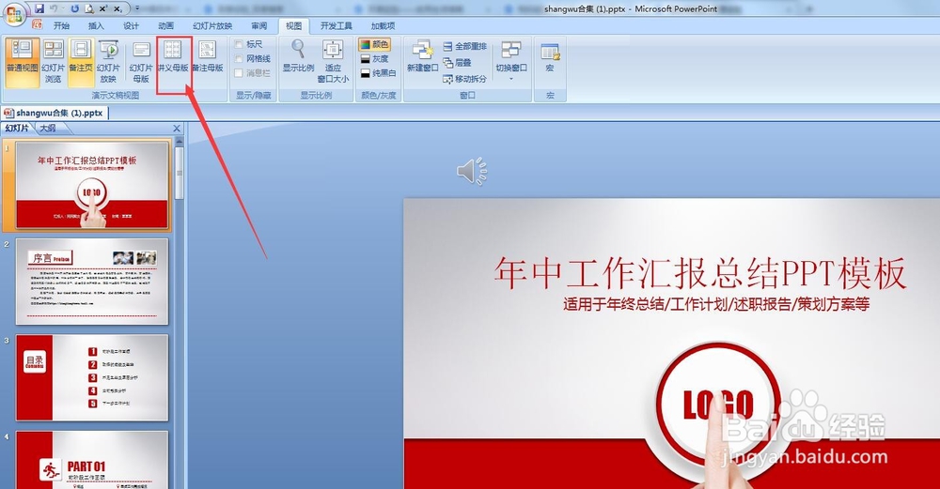The height and width of the screenshot is (489, 940).
Task: Select 灰度 (Grayscale) display mode
Action: pos(375,58)
